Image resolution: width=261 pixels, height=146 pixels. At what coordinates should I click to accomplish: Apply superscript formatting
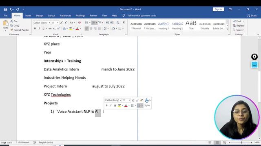58,29
